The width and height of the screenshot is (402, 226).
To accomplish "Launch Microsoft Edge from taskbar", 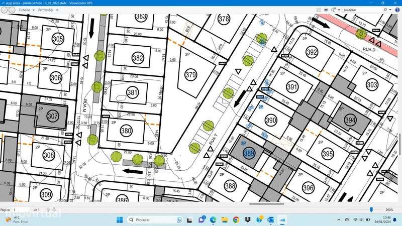I will 213,220.
